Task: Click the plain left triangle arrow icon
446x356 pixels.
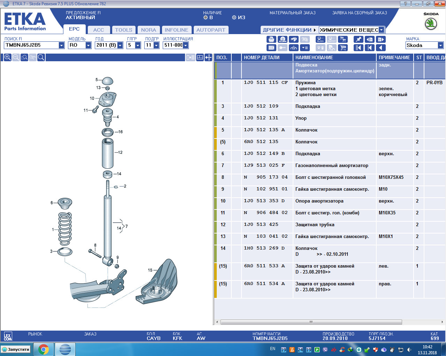Action: 380,48
